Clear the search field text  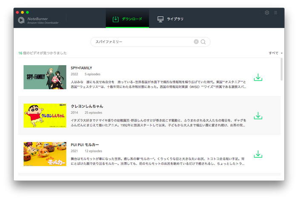click(x=196, y=42)
